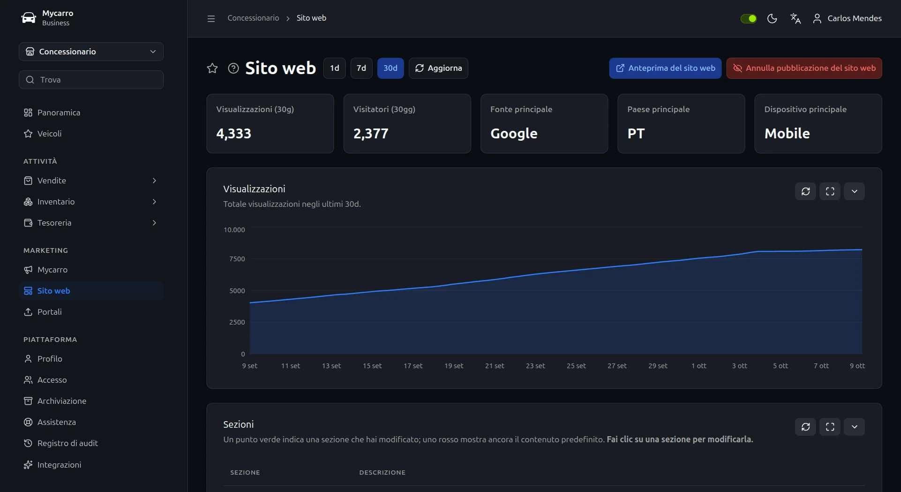Select the 7d time range
Viewport: 901px width, 492px height.
(361, 68)
